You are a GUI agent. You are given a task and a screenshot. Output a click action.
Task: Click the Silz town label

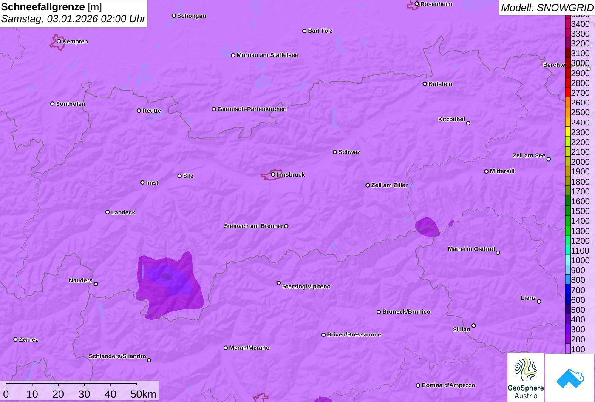pos(188,176)
